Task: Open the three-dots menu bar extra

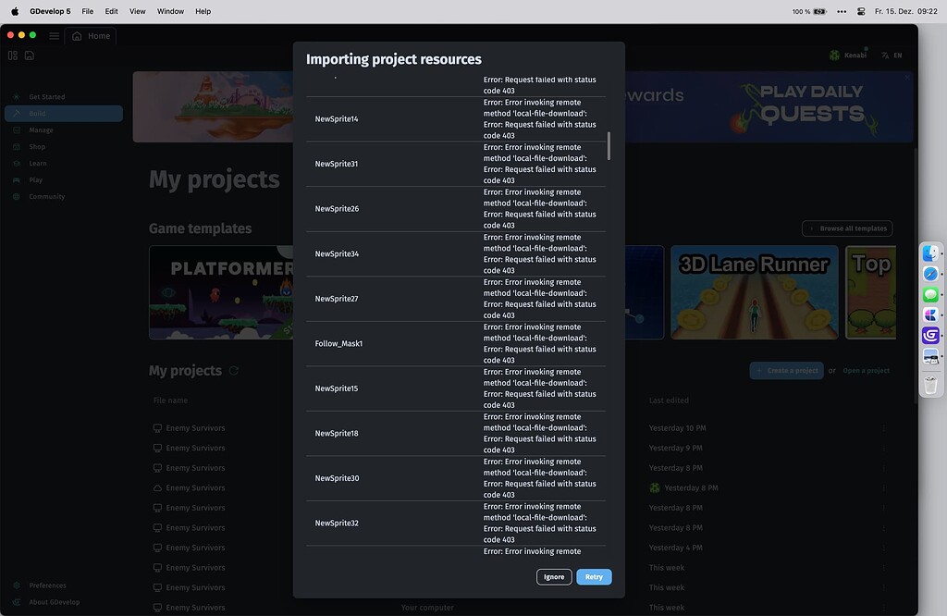Action: [842, 11]
